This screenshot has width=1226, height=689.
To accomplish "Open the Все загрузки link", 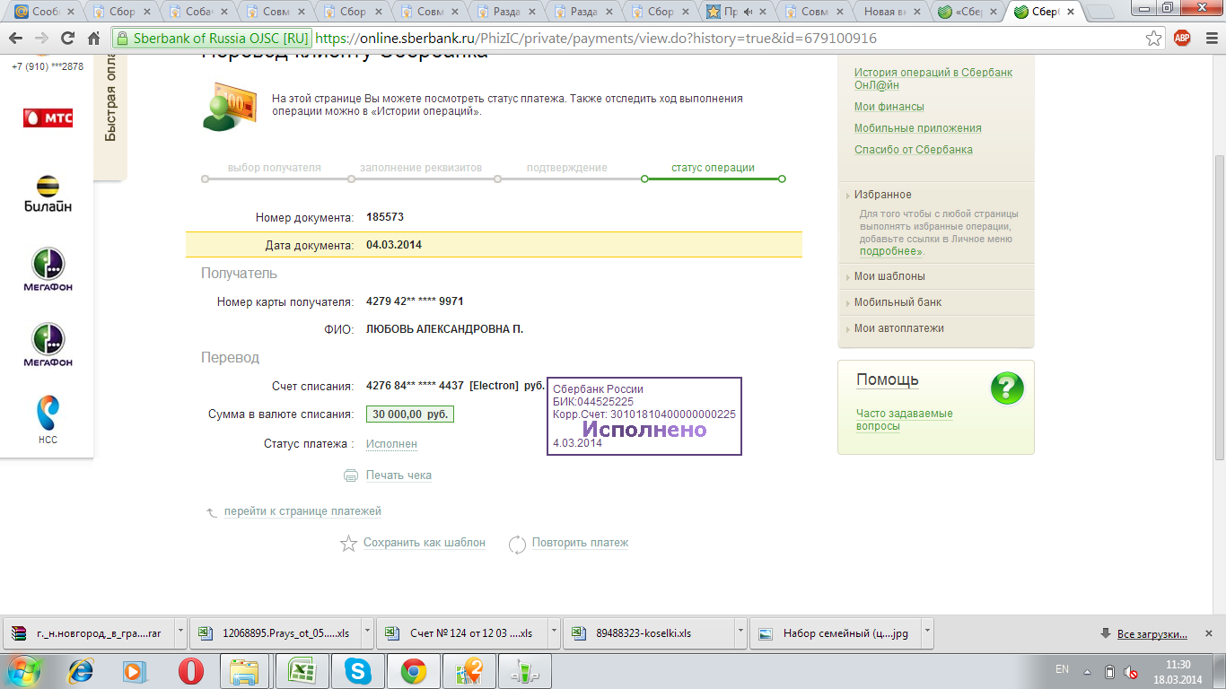I will [1152, 634].
